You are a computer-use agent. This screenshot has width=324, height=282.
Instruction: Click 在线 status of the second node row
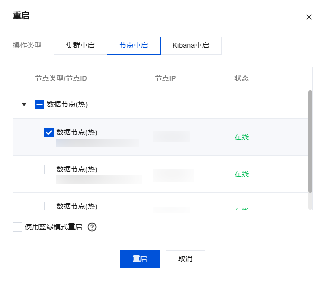(x=242, y=174)
